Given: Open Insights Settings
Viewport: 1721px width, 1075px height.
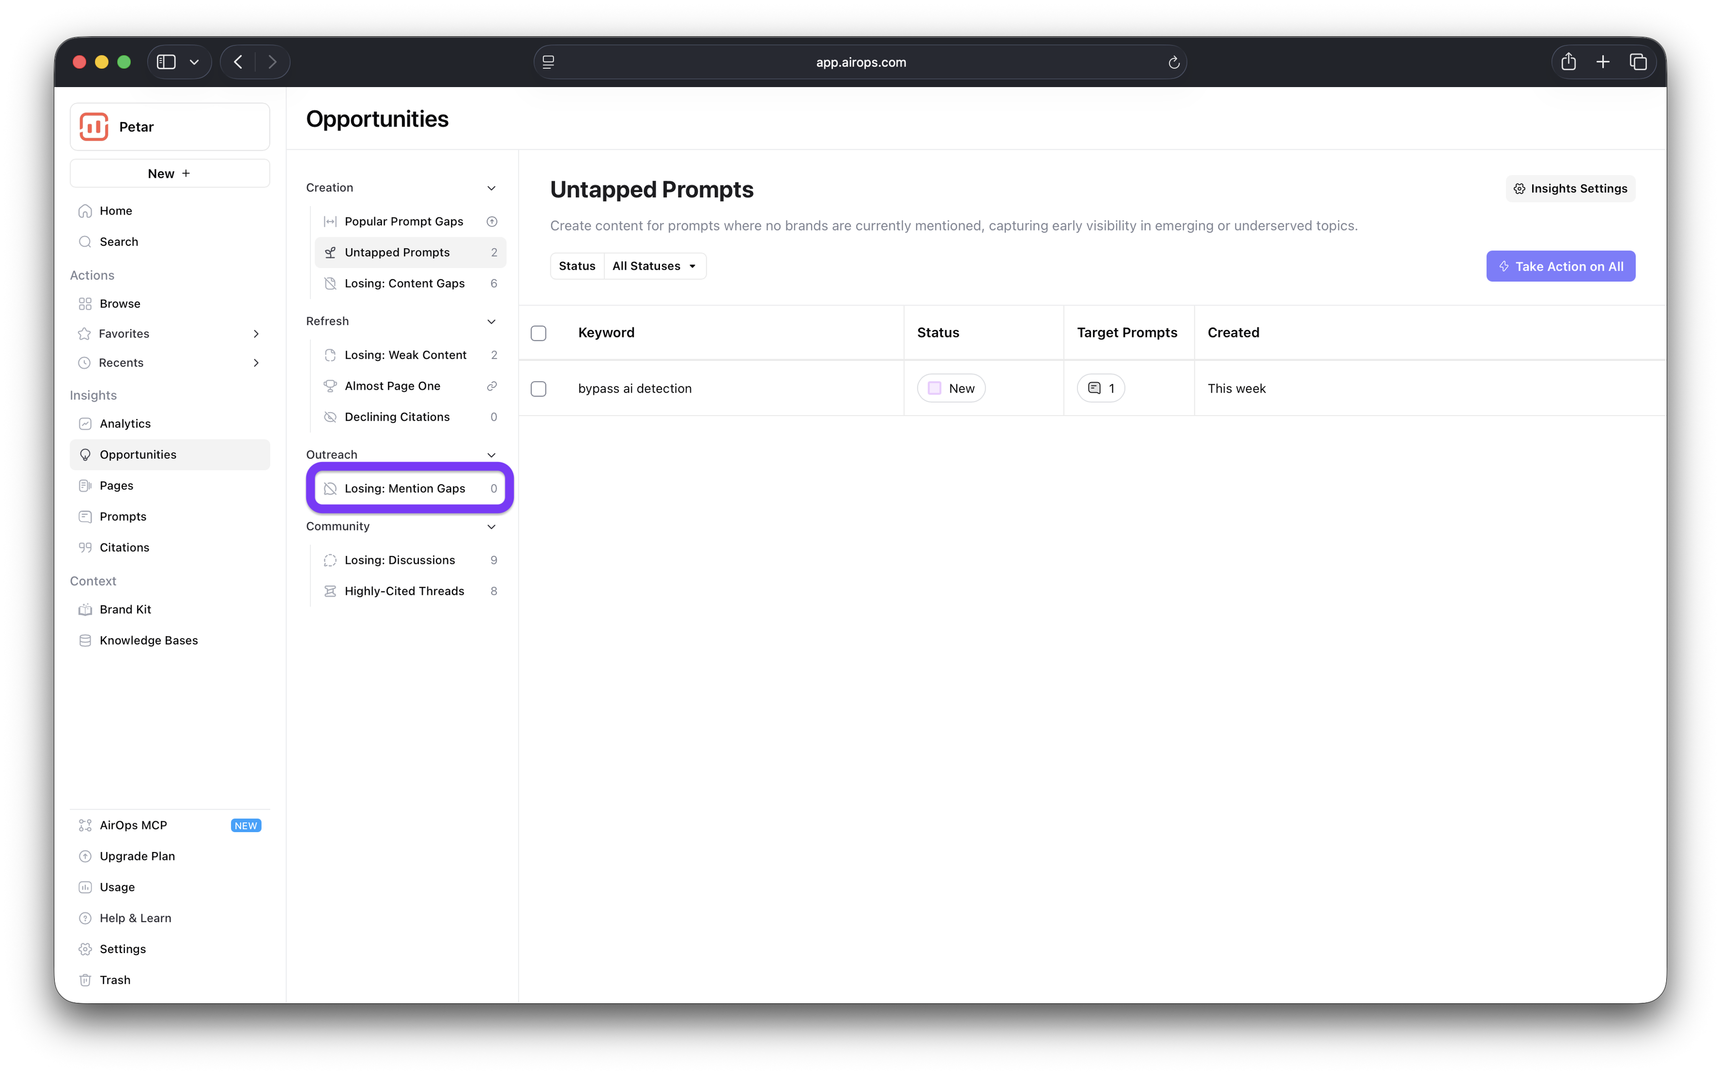Looking at the screenshot, I should tap(1570, 189).
